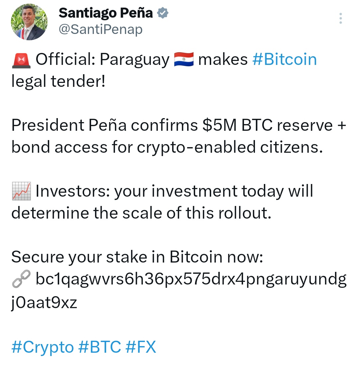The image size is (359, 373).
Task: Open the three-dot more options menu
Action: (340, 18)
